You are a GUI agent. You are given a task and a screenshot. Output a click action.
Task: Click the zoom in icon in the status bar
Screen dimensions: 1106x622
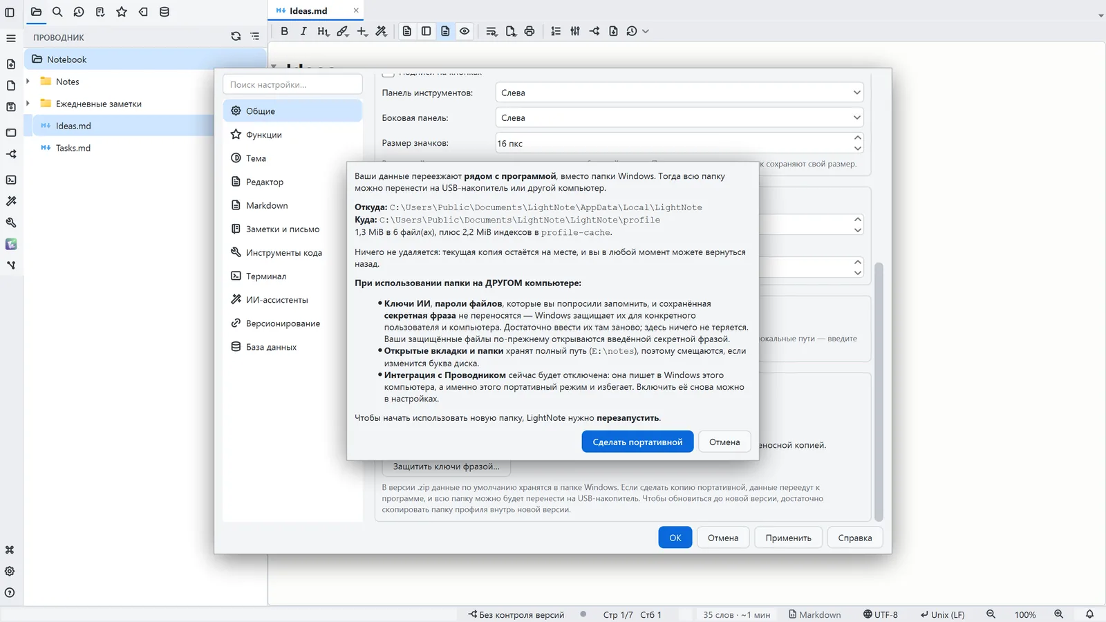pyautogui.click(x=1058, y=614)
